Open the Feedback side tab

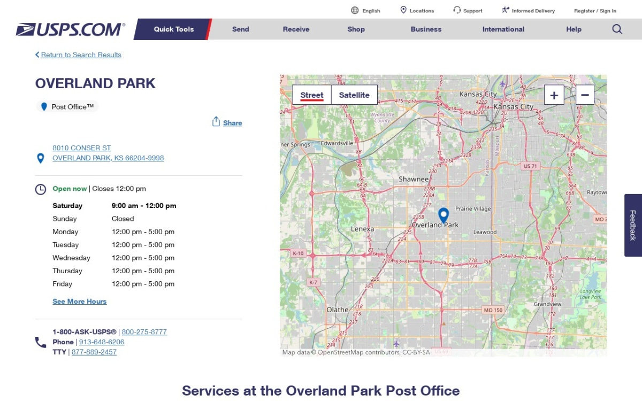633,225
